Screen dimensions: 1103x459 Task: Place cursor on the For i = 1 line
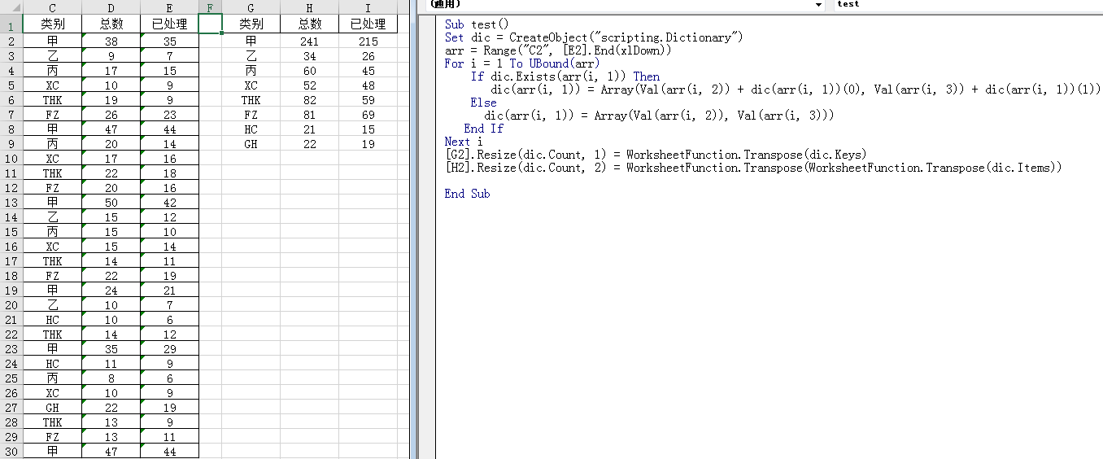pyautogui.click(x=521, y=63)
